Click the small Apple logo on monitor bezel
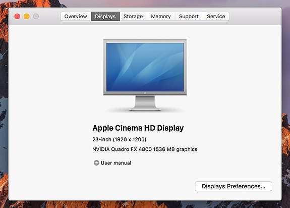 (x=145, y=93)
